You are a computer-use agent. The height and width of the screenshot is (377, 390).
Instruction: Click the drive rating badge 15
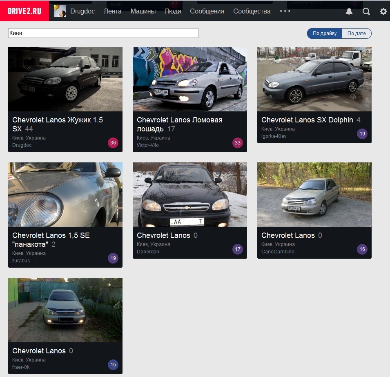pos(113,365)
